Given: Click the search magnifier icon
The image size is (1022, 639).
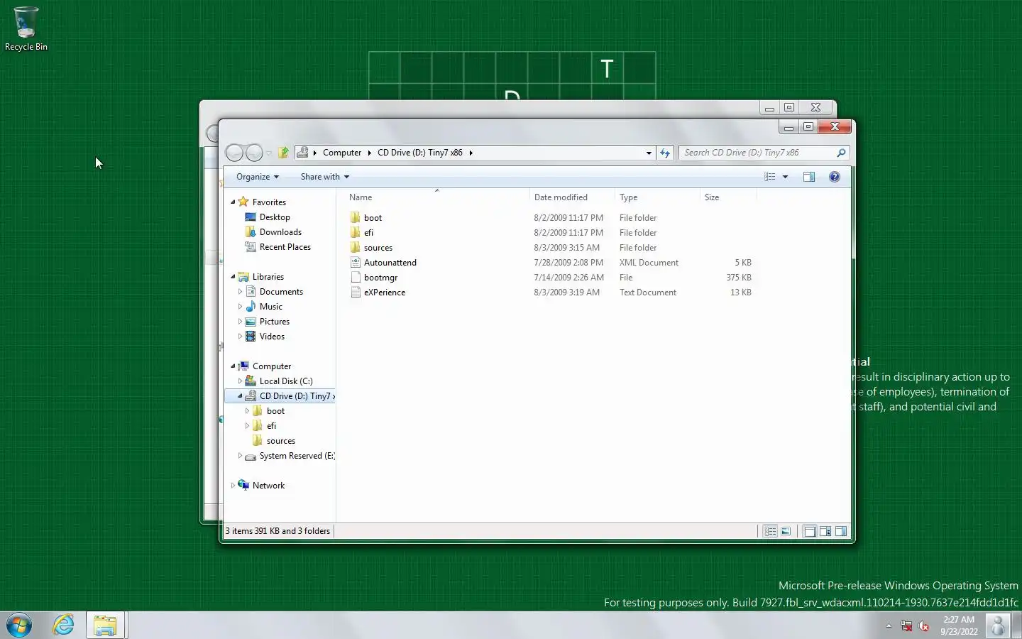Looking at the screenshot, I should (x=841, y=153).
